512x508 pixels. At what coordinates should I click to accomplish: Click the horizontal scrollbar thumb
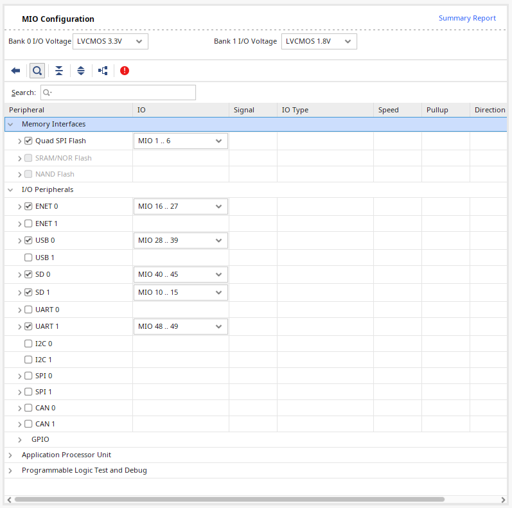pyautogui.click(x=229, y=499)
